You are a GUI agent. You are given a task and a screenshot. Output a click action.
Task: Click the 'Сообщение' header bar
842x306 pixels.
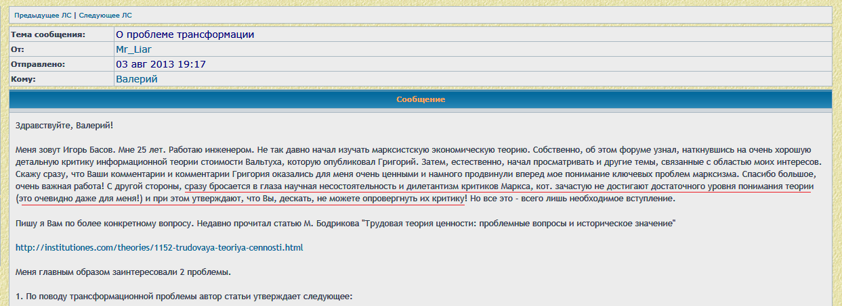[421, 100]
